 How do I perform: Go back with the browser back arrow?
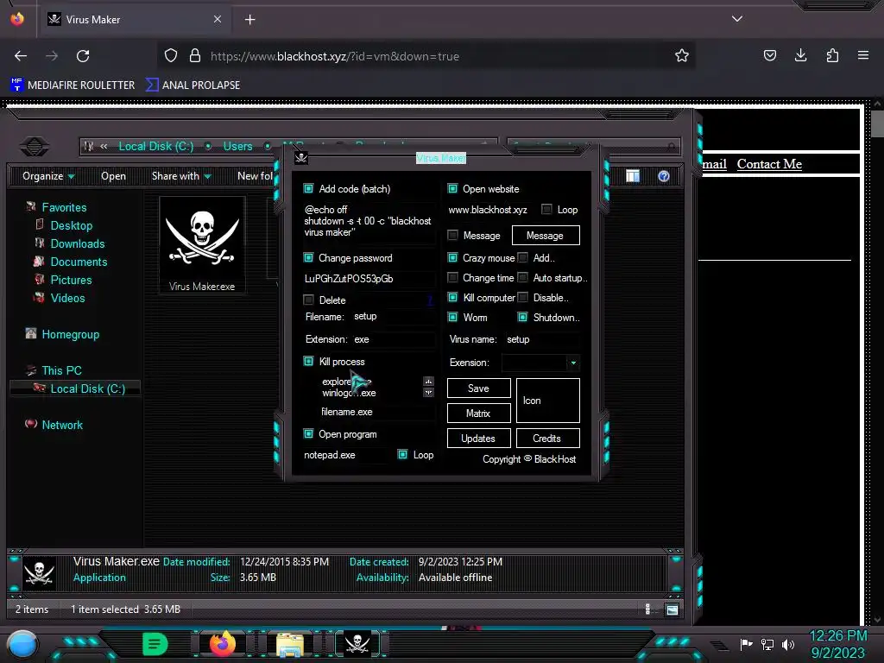(x=21, y=56)
